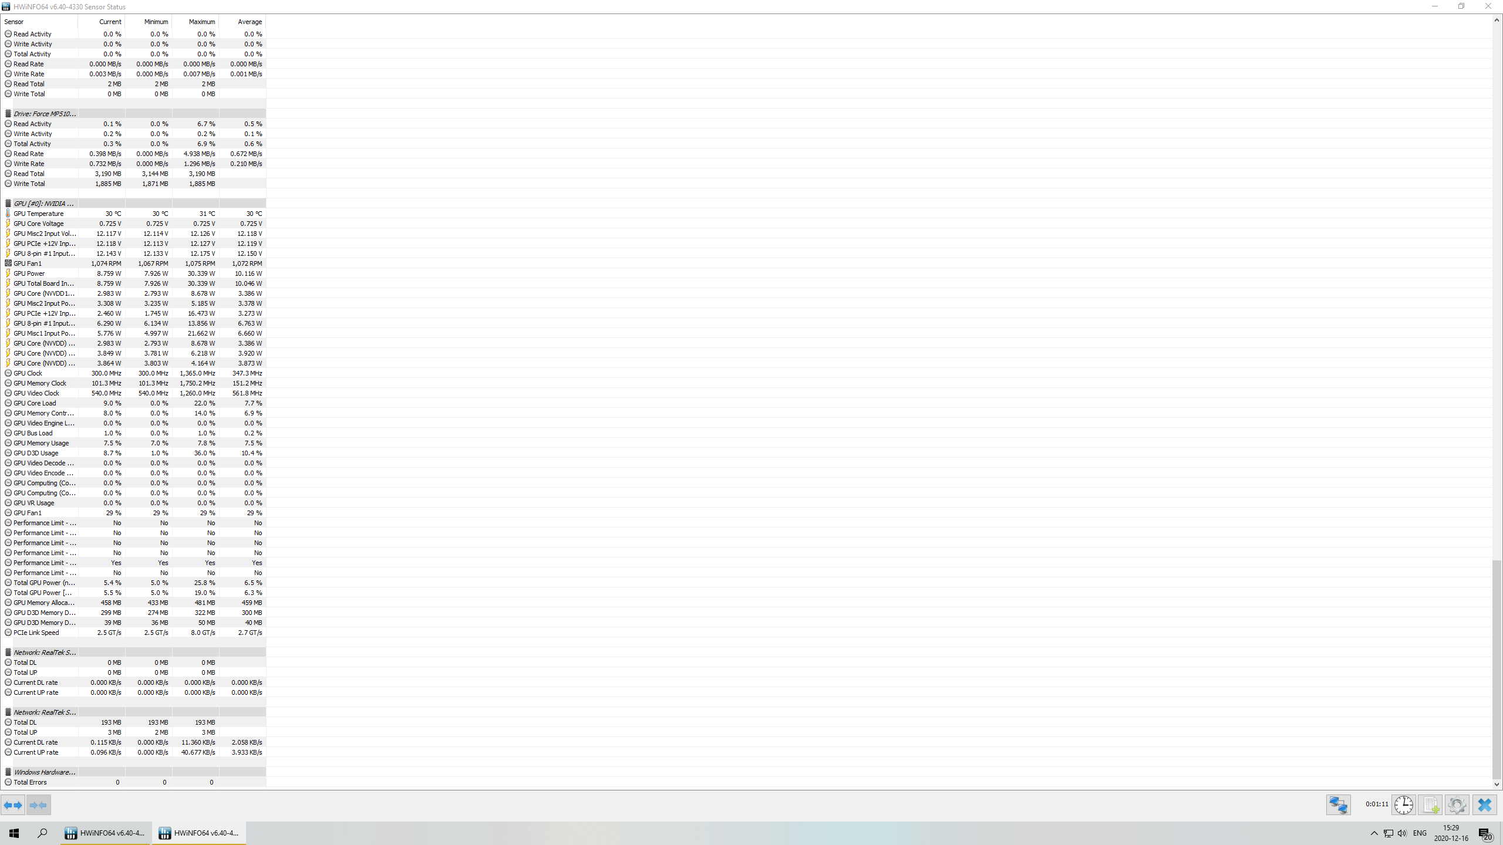1503x845 pixels.
Task: Select the GPU Fan1 RPM row
Action: pyautogui.click(x=133, y=263)
